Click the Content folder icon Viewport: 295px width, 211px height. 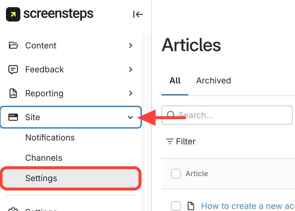pyautogui.click(x=13, y=45)
